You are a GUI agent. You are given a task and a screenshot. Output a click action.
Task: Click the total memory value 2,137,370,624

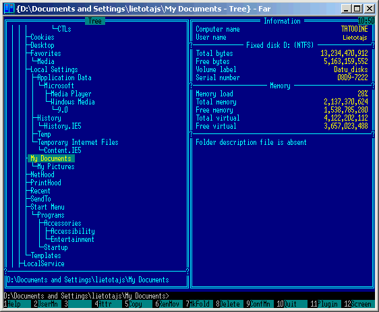point(346,102)
